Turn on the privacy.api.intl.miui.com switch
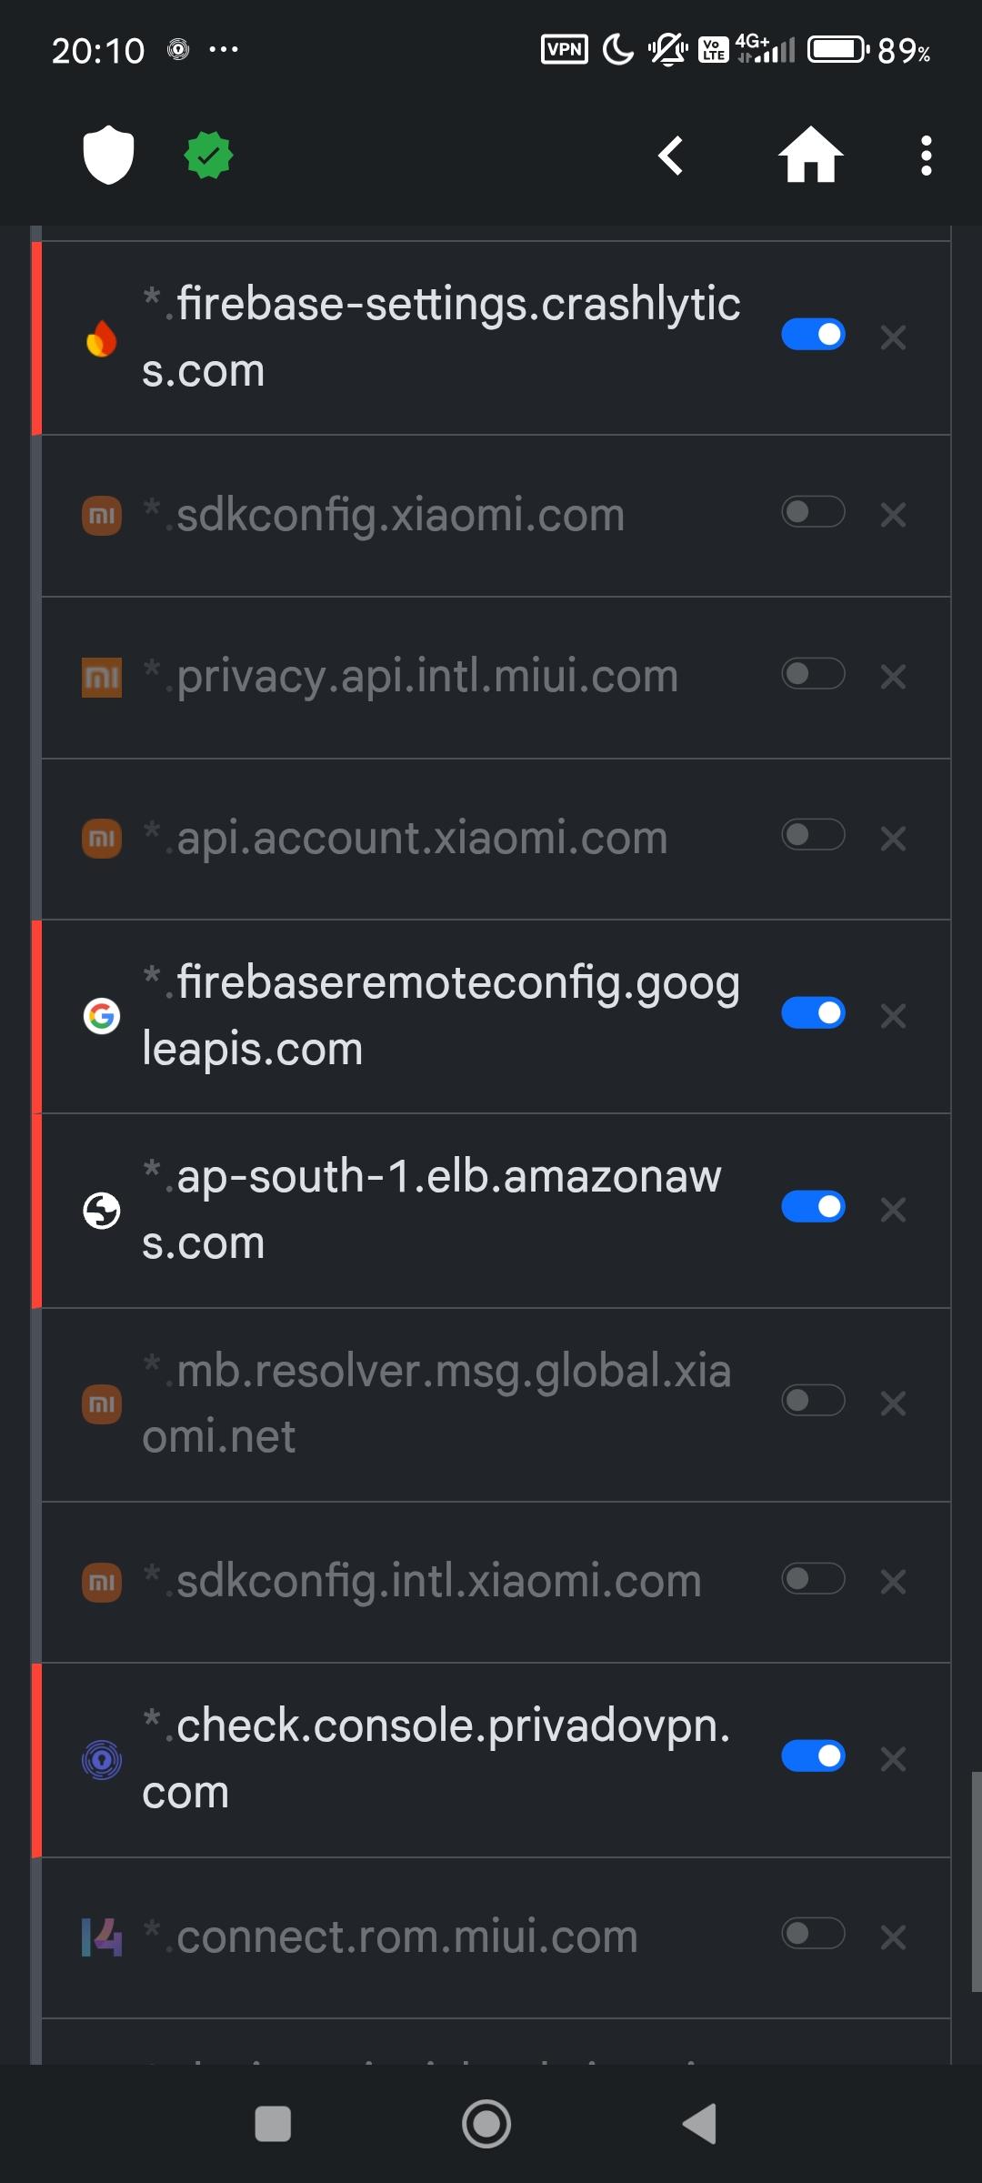Screen dimensions: 982x2183 click(813, 674)
